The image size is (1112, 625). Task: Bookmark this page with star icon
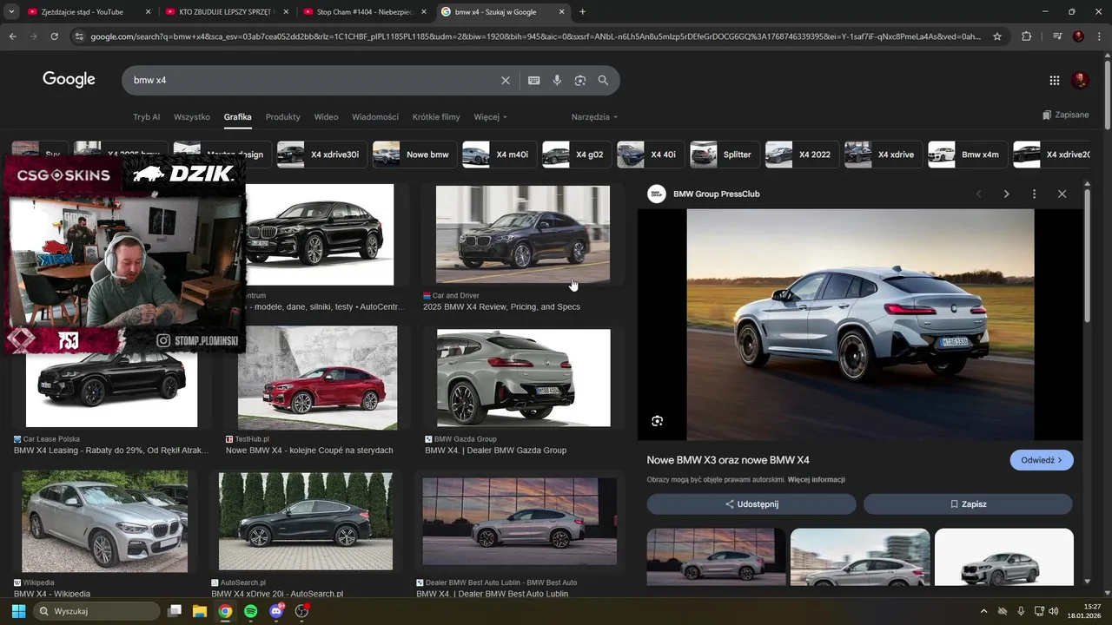997,36
